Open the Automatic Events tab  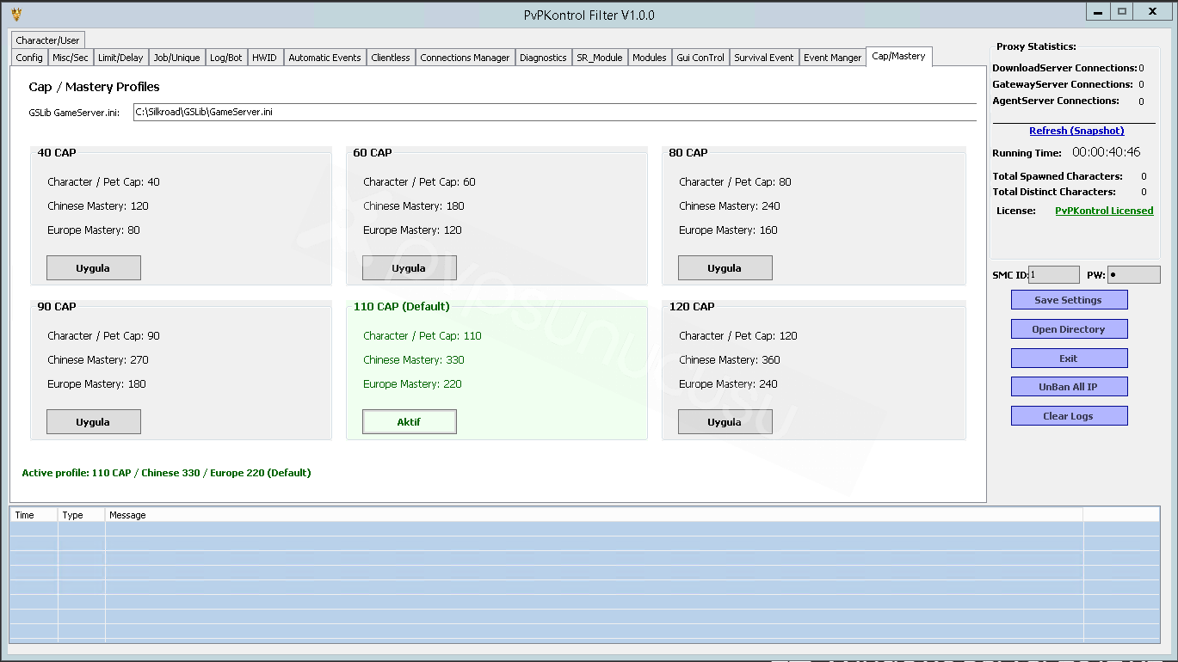tap(324, 58)
